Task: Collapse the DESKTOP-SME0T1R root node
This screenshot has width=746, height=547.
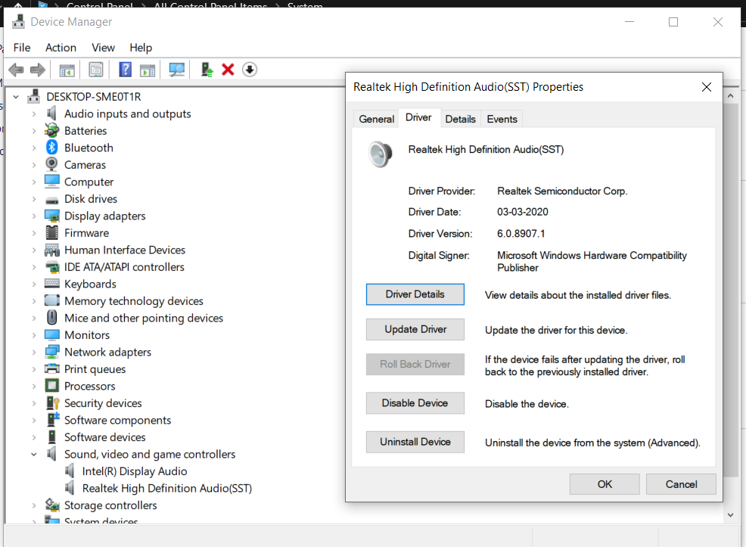Action: 16,97
